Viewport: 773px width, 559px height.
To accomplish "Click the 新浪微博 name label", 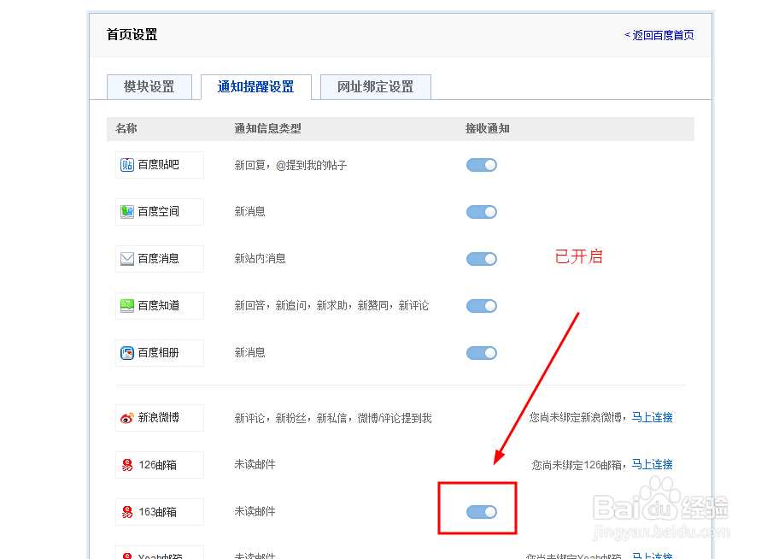I will (x=158, y=418).
